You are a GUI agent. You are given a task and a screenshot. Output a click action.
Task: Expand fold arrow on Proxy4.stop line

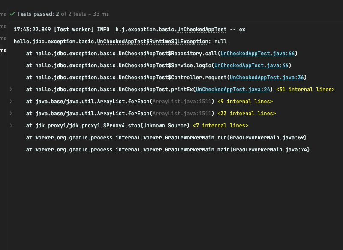pos(11,126)
